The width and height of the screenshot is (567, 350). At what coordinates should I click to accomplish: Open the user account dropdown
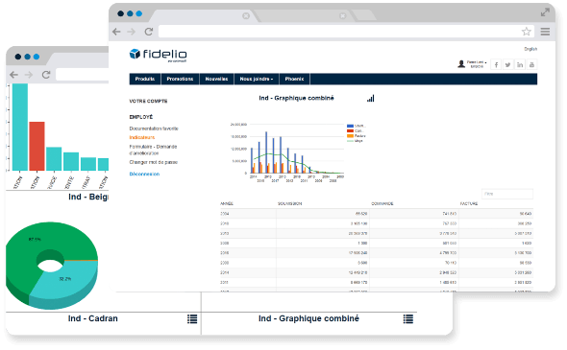point(472,64)
